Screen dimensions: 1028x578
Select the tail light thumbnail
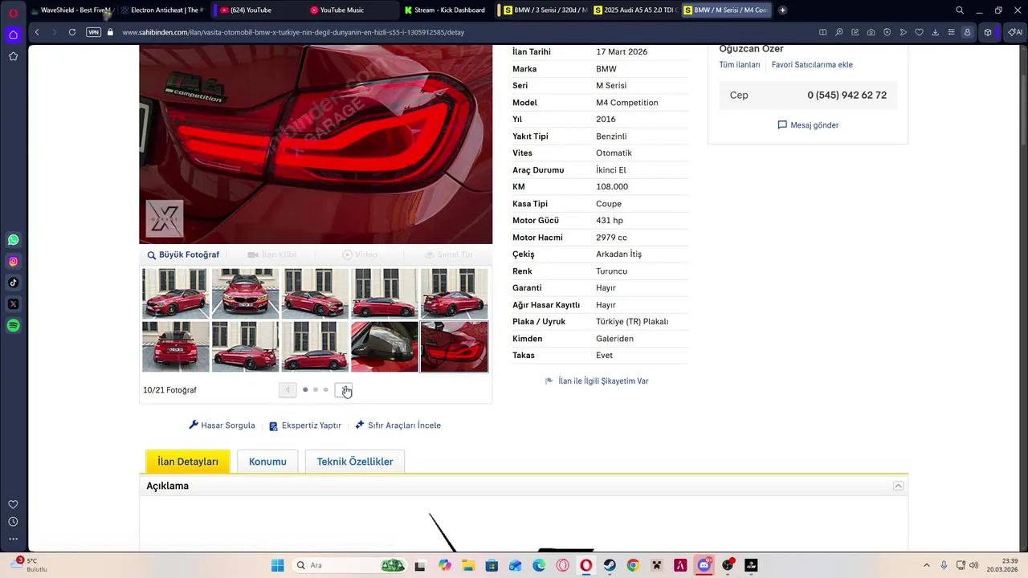point(455,347)
